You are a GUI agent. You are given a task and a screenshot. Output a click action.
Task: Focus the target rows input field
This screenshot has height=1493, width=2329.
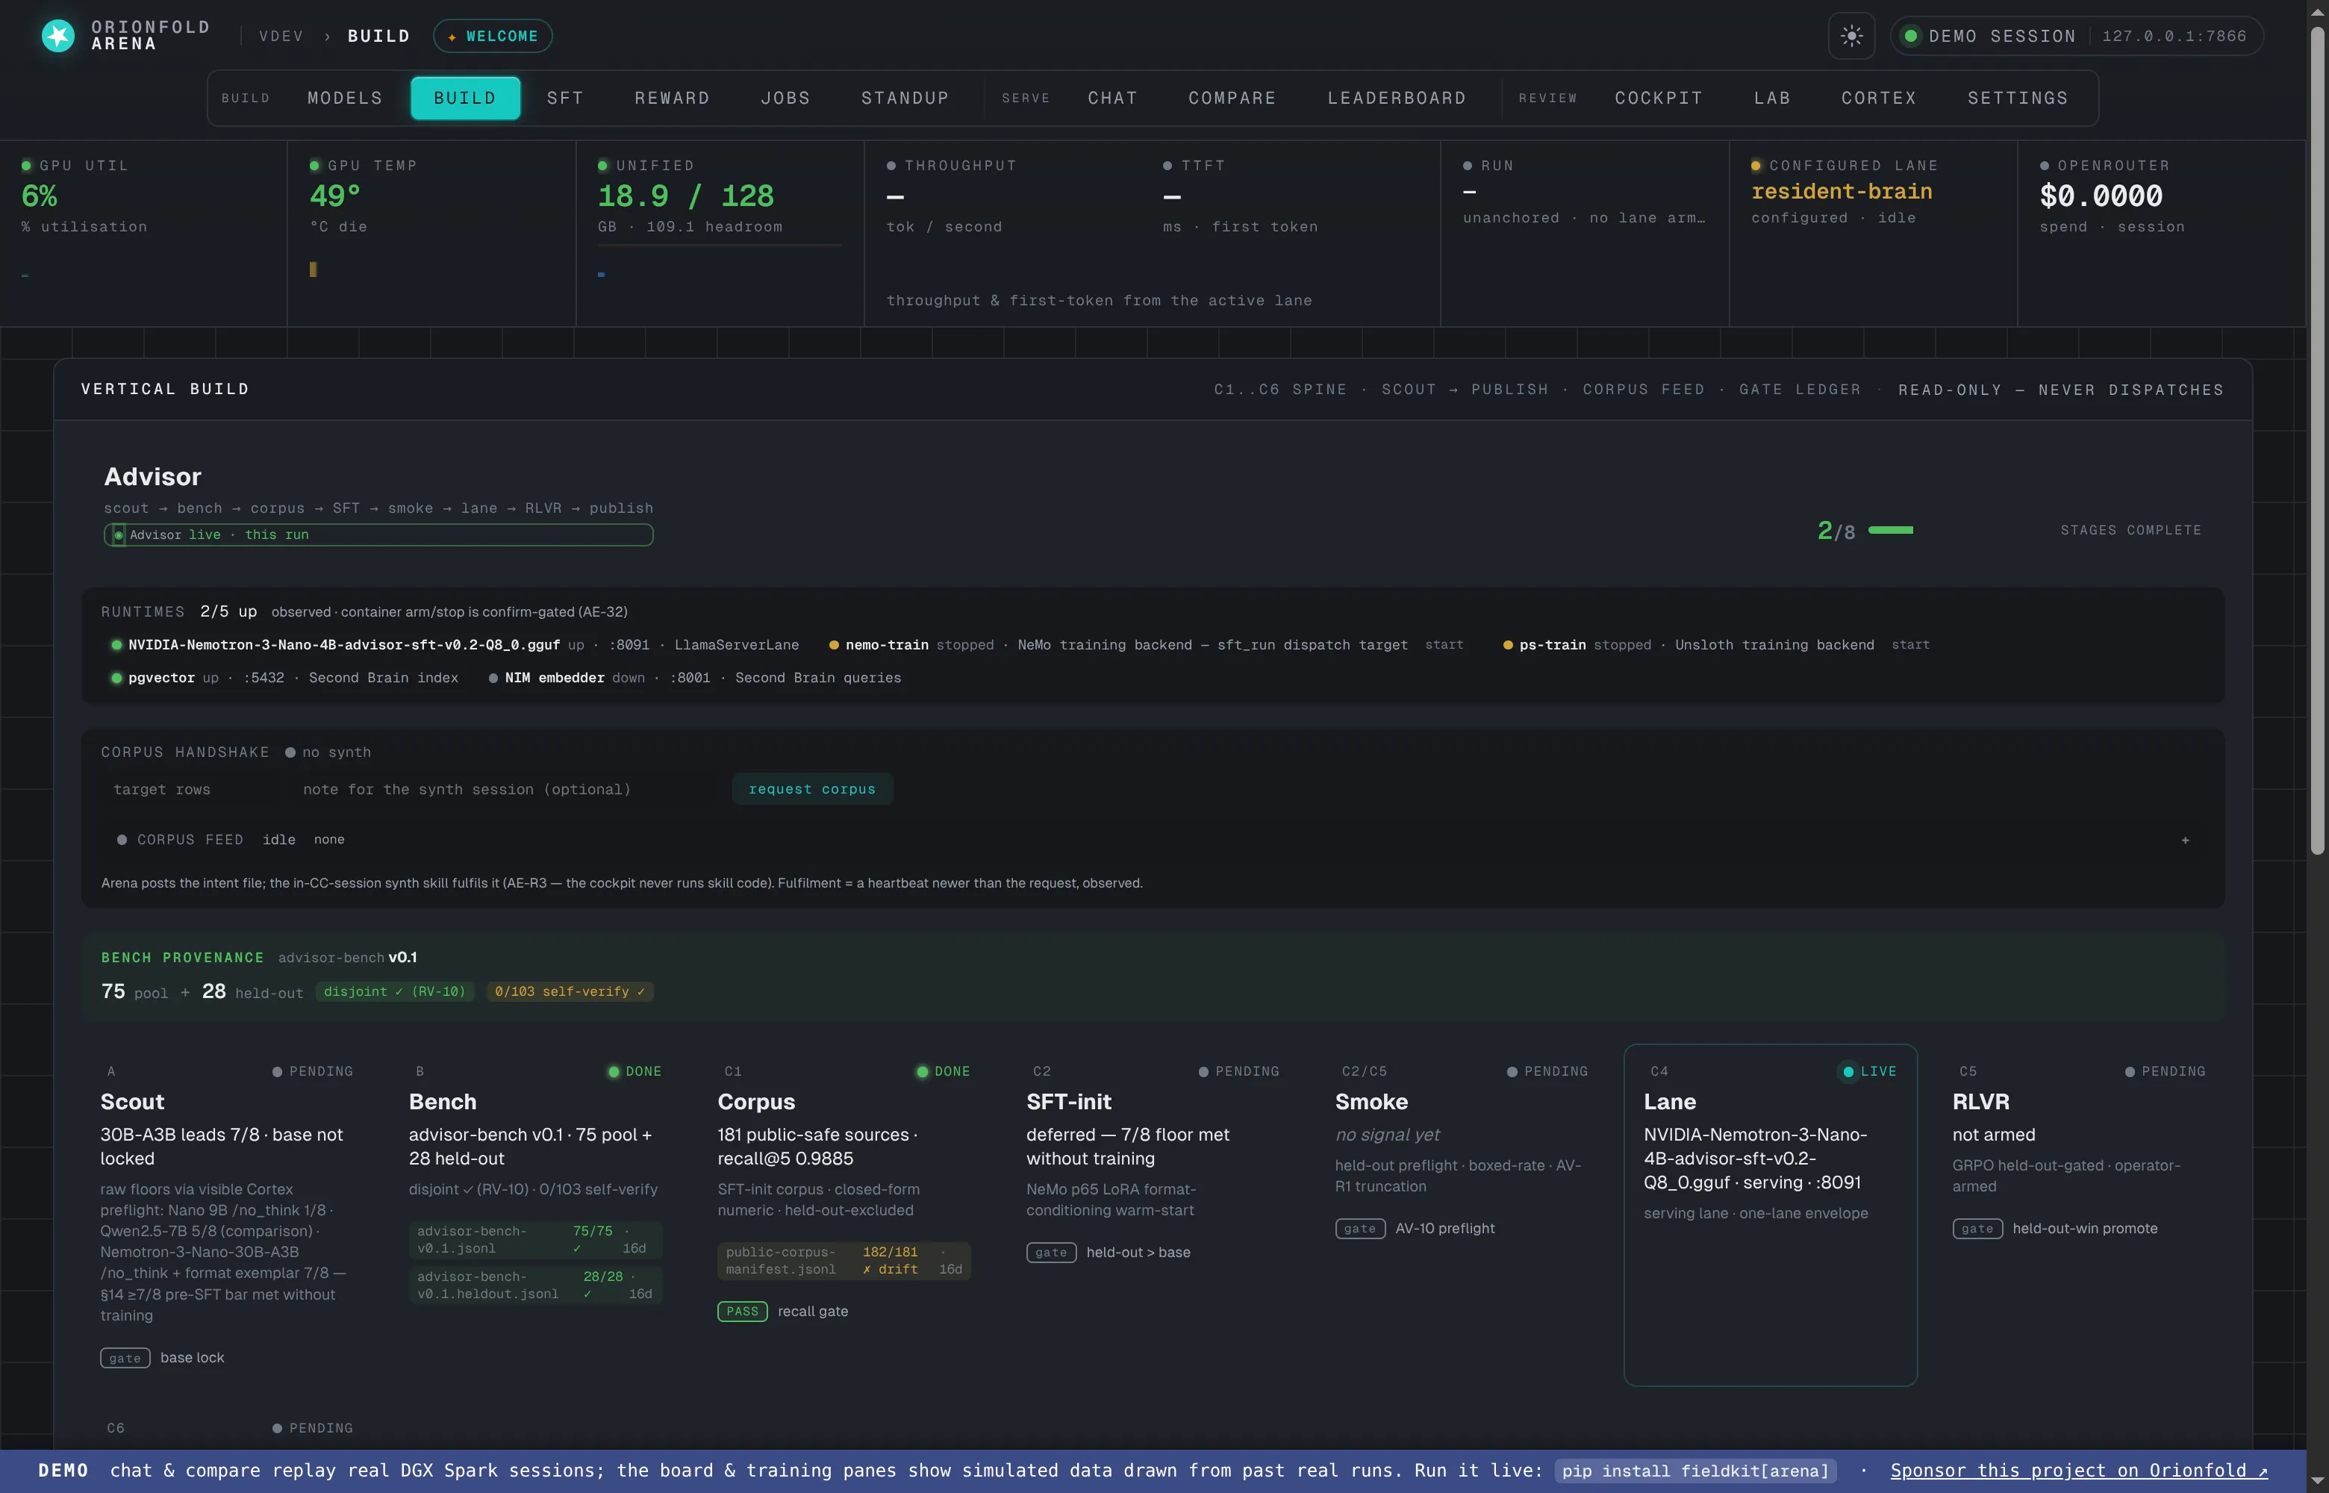pos(191,789)
